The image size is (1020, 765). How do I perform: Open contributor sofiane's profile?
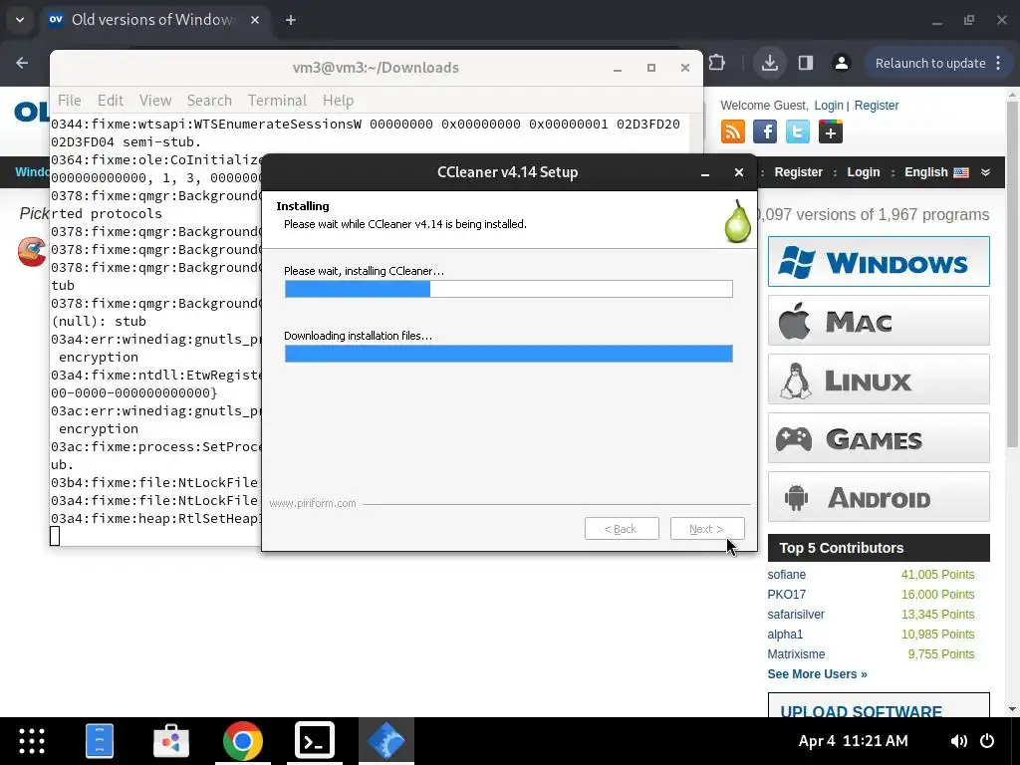click(787, 575)
